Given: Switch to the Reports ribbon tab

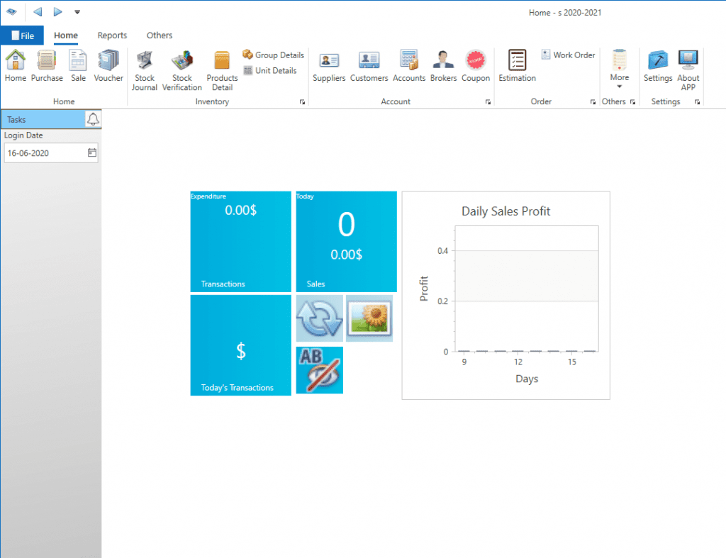Looking at the screenshot, I should (x=112, y=35).
